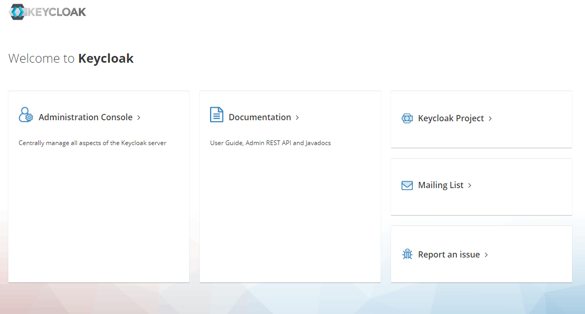Click the chevron next to Mailing List
Viewport: 585px width, 314px height.
point(470,185)
